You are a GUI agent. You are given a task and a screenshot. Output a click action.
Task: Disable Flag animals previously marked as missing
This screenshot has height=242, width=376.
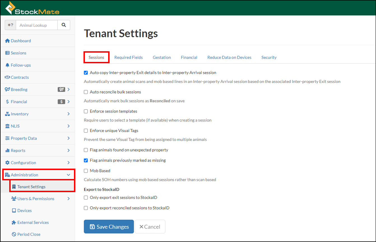coord(86,160)
